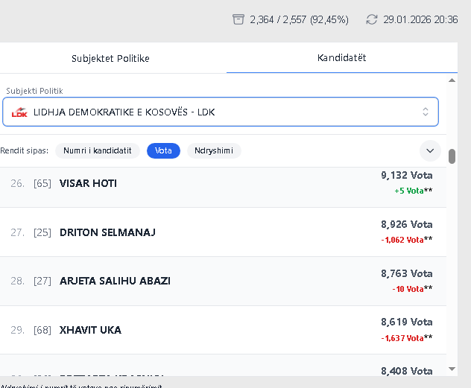Click the scroll down arrow
Viewport: 471px width, 388px height.
(x=452, y=369)
